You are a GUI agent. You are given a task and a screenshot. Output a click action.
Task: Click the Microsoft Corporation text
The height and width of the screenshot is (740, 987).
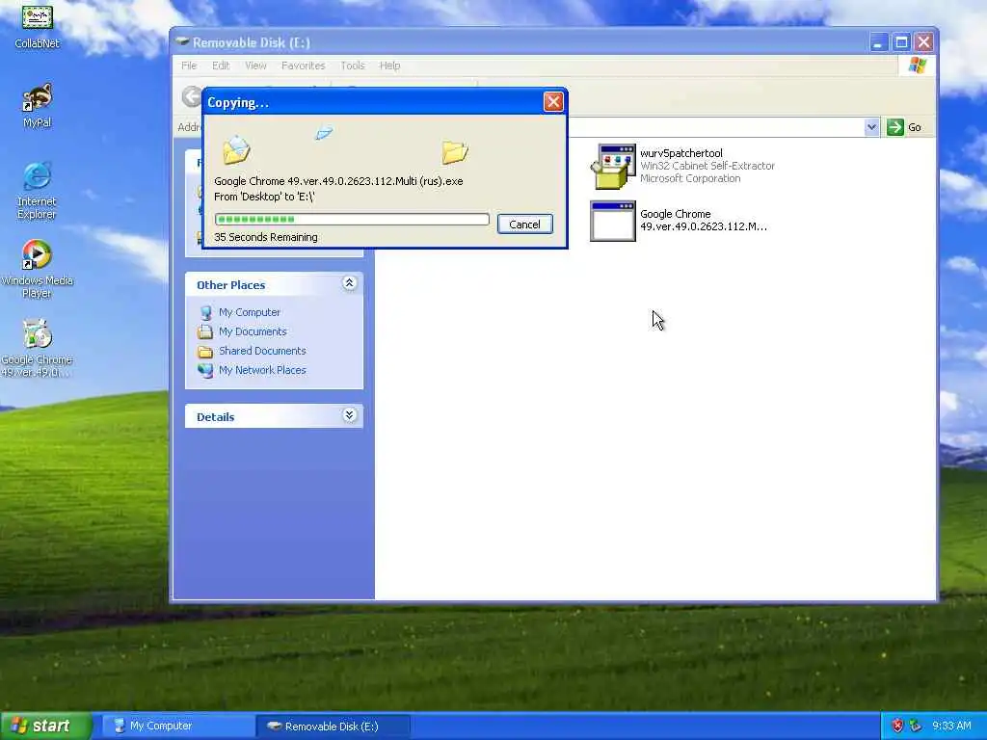(690, 178)
